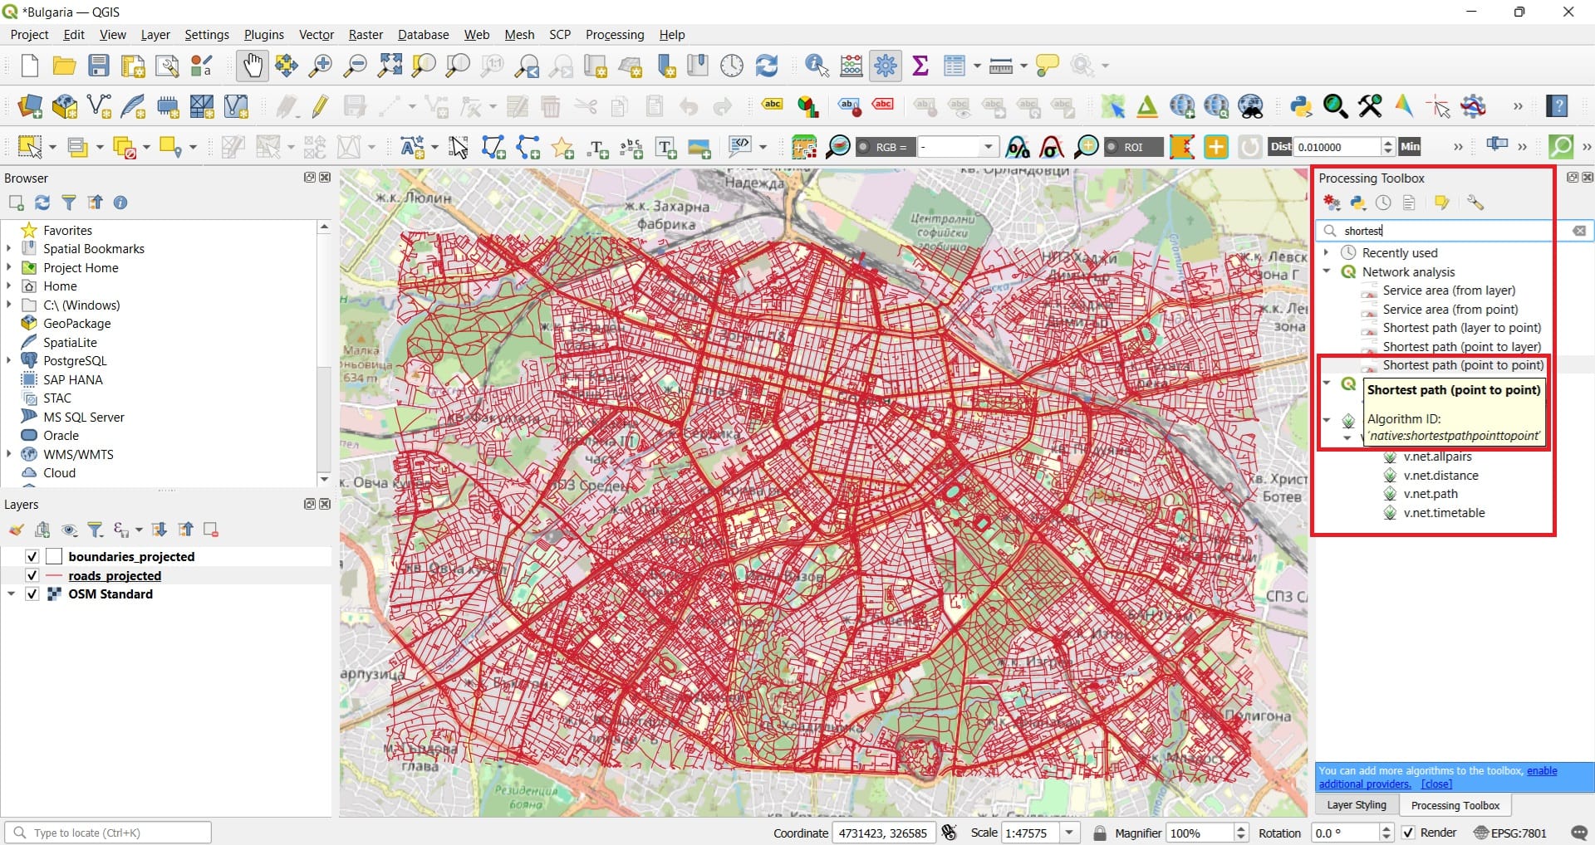Viewport: 1595px width, 845px height.
Task: Select the v.net.path algorithm
Action: 1431,494
